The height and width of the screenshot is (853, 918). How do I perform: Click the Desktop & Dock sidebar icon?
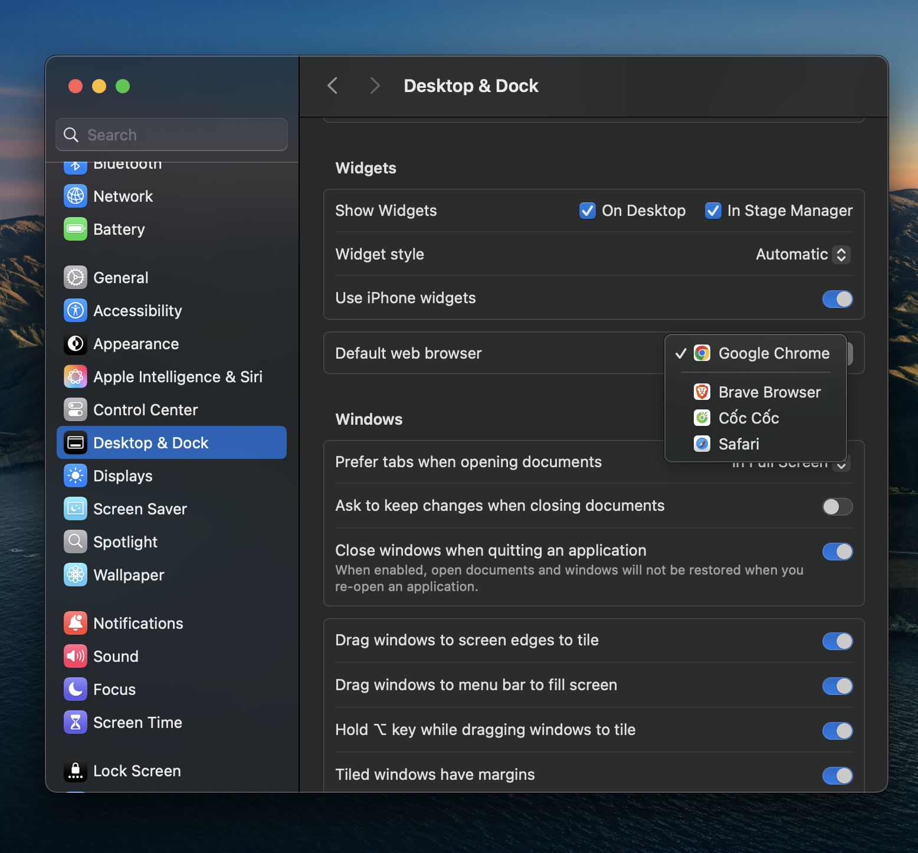(x=76, y=442)
